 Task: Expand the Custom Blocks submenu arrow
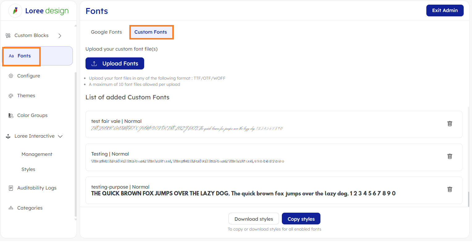(x=60, y=36)
